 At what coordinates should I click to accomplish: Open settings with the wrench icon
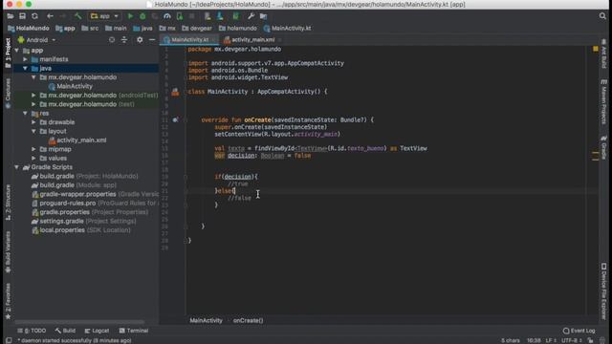(251, 16)
